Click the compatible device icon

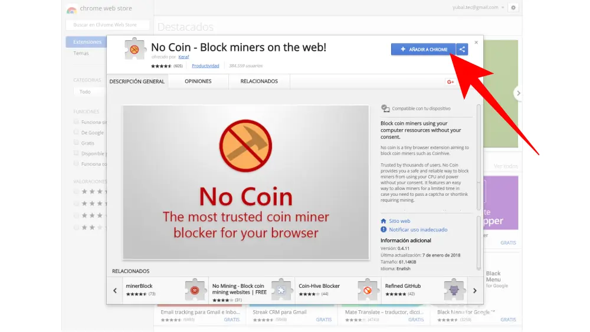(x=385, y=109)
